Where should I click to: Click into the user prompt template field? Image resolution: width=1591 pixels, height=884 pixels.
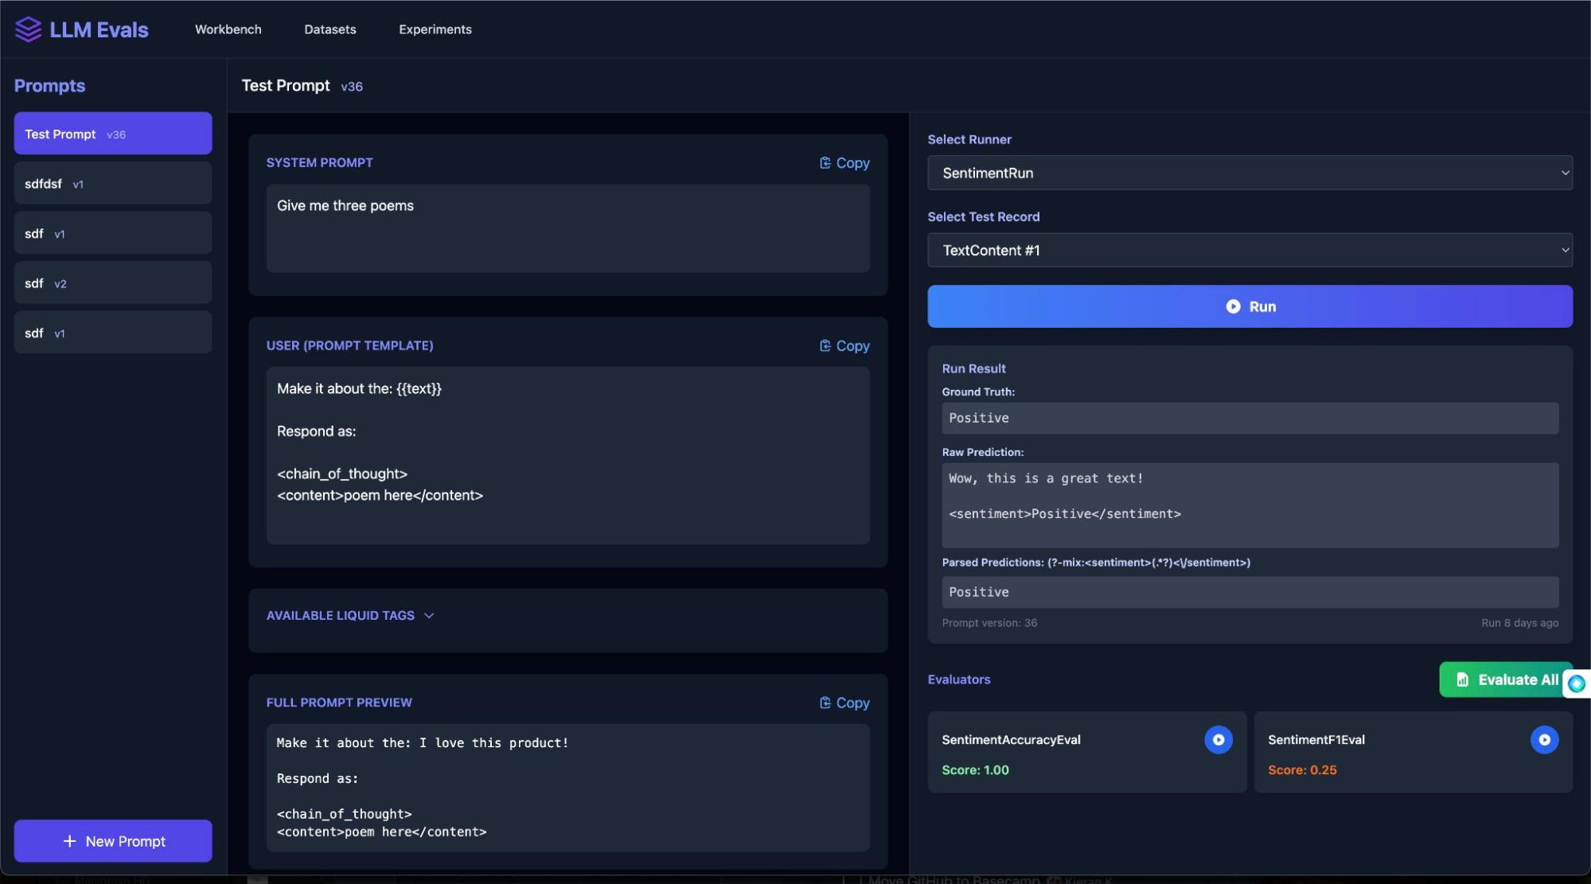click(567, 455)
